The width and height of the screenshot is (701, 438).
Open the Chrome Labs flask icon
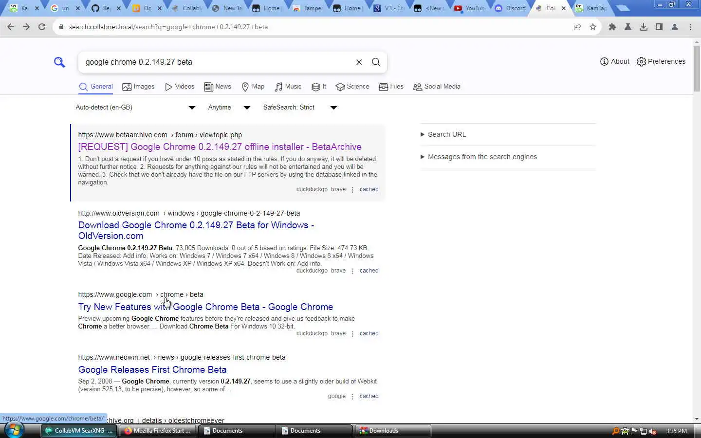tap(628, 27)
